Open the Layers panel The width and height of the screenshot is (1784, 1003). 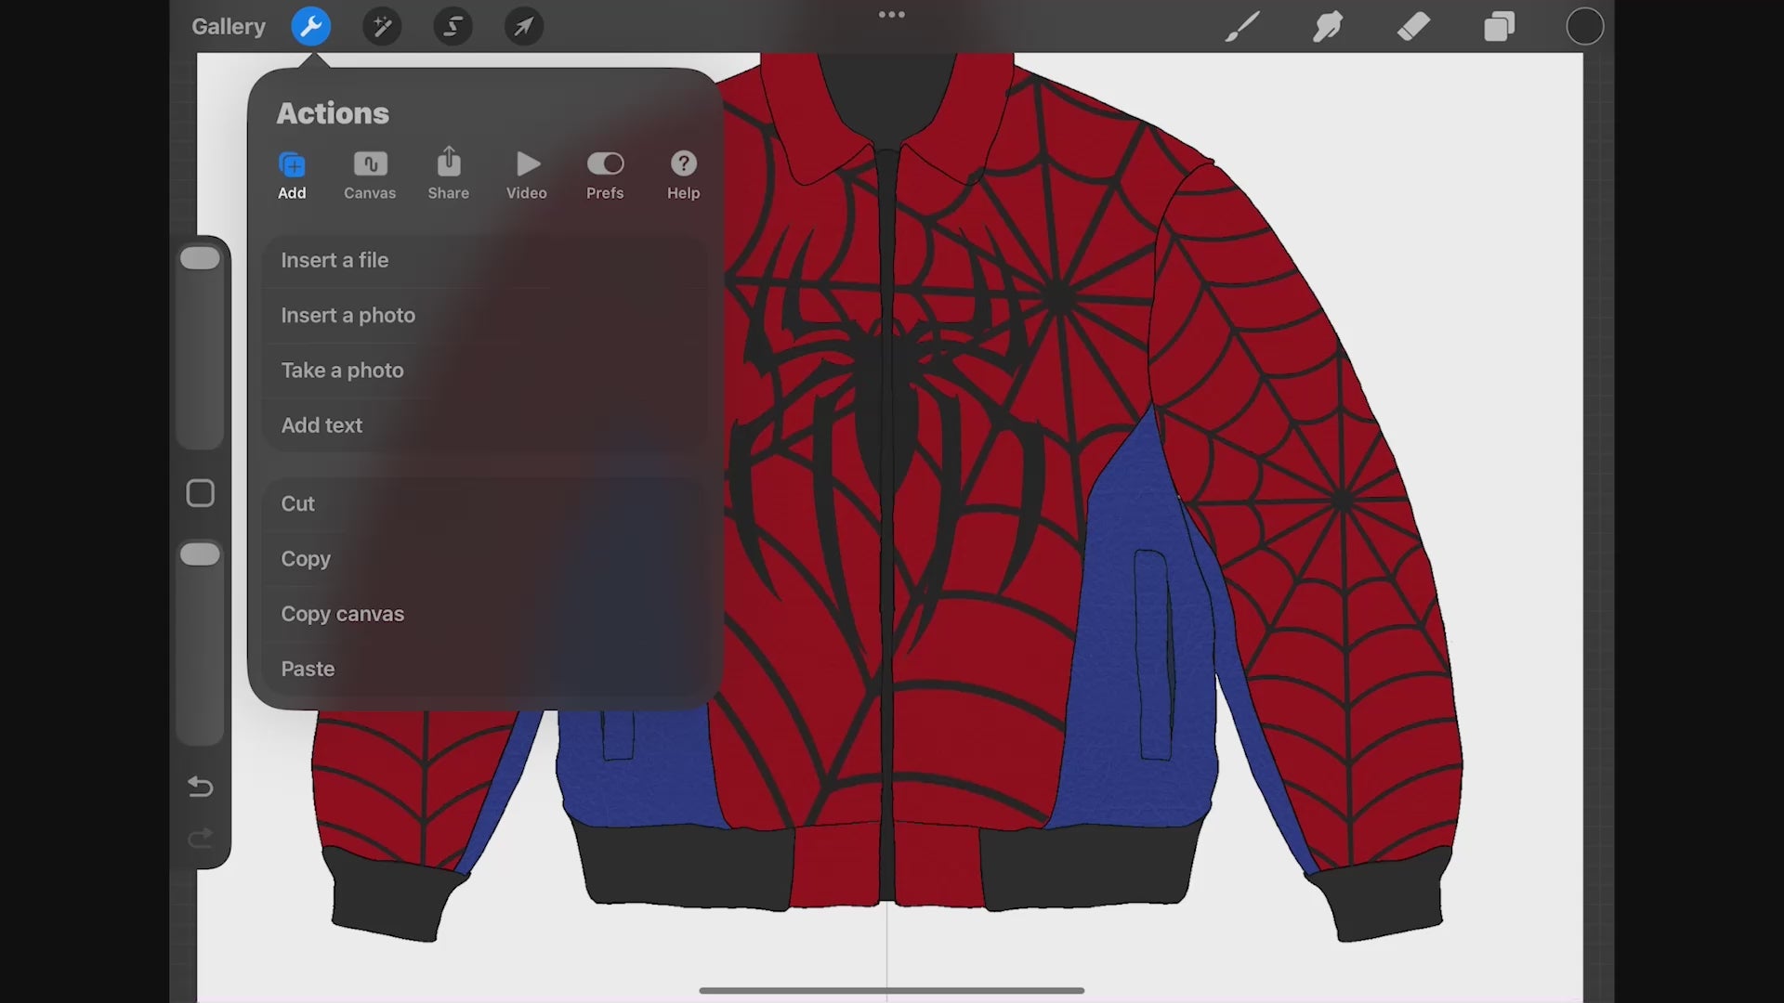coord(1499,27)
